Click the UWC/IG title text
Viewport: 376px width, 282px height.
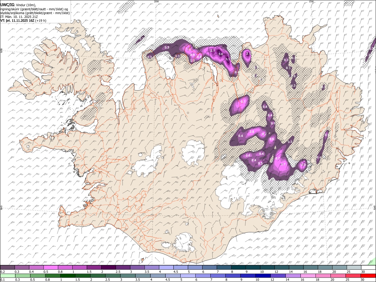[7, 5]
